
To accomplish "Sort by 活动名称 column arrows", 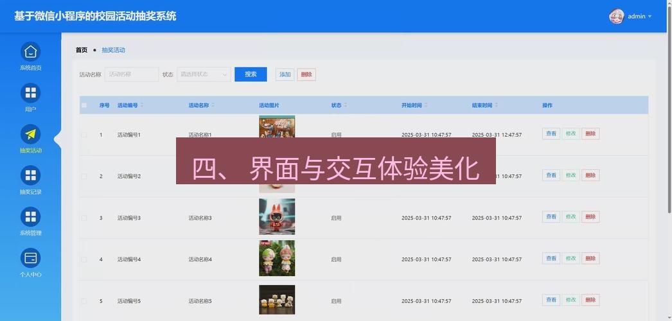I will pyautogui.click(x=213, y=105).
